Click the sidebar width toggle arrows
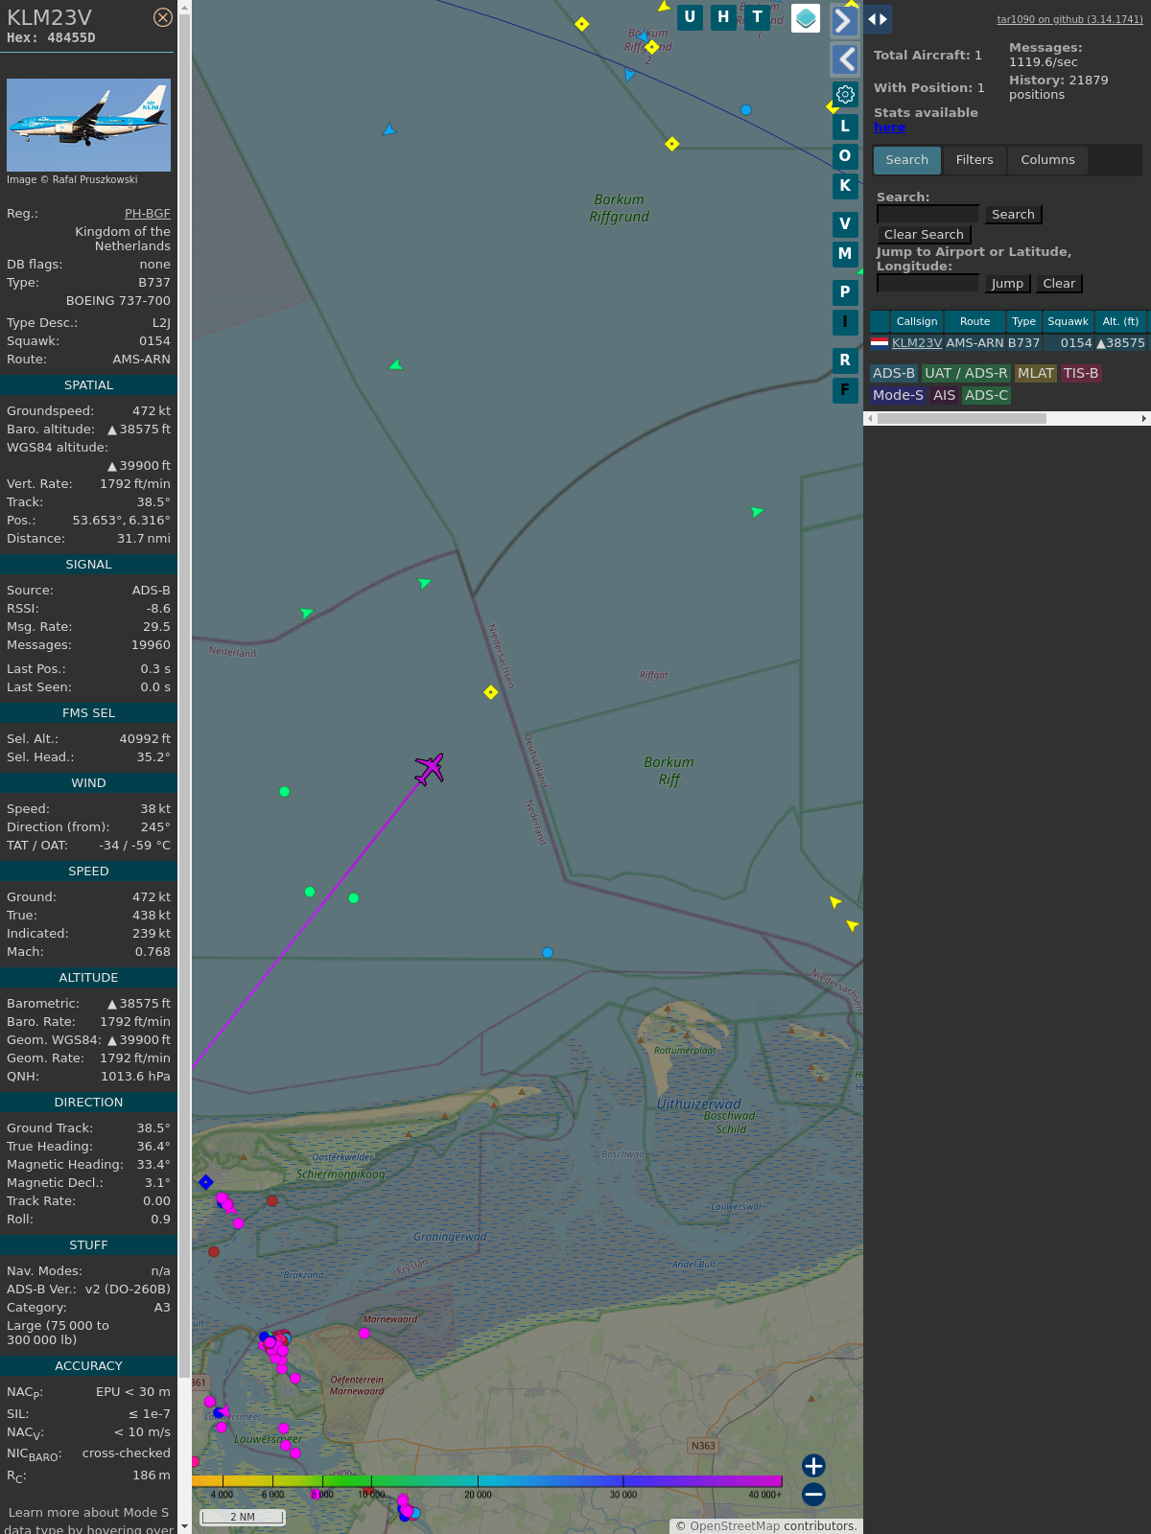 coord(878,19)
